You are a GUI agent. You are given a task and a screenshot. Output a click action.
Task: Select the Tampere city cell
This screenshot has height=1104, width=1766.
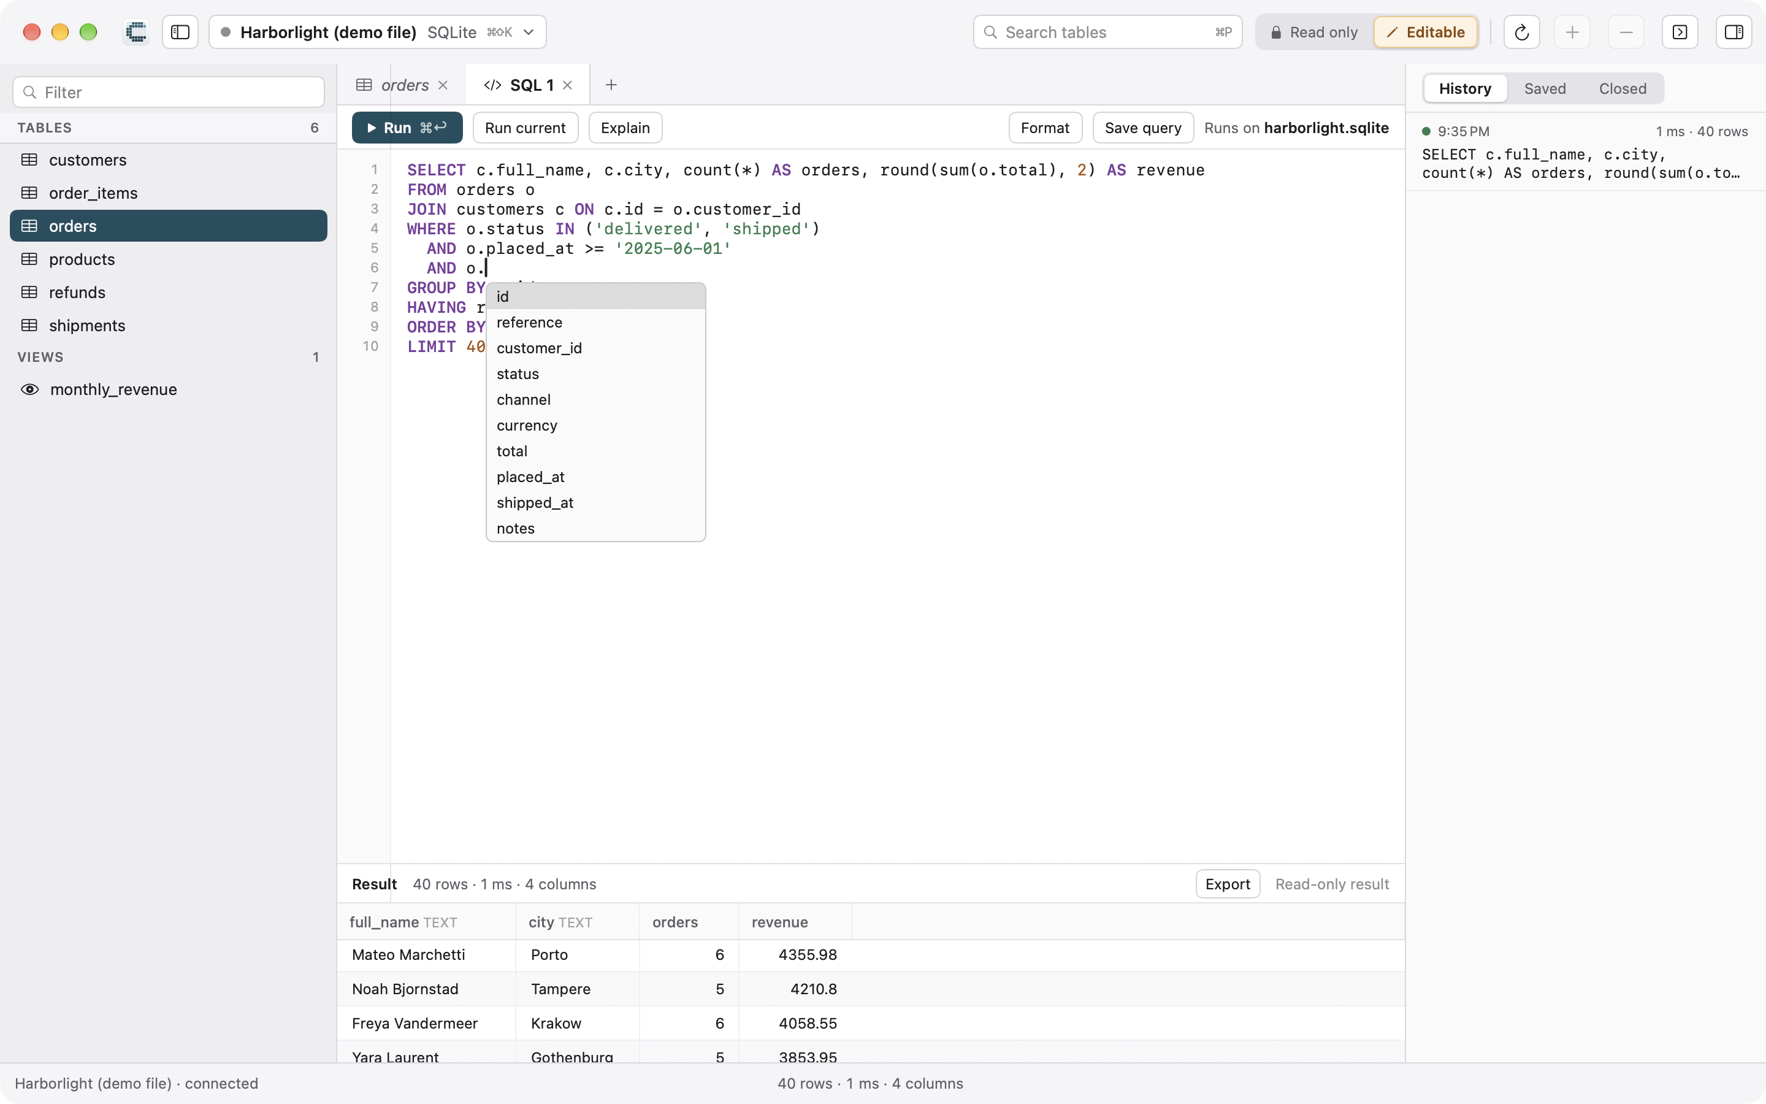pyautogui.click(x=577, y=989)
